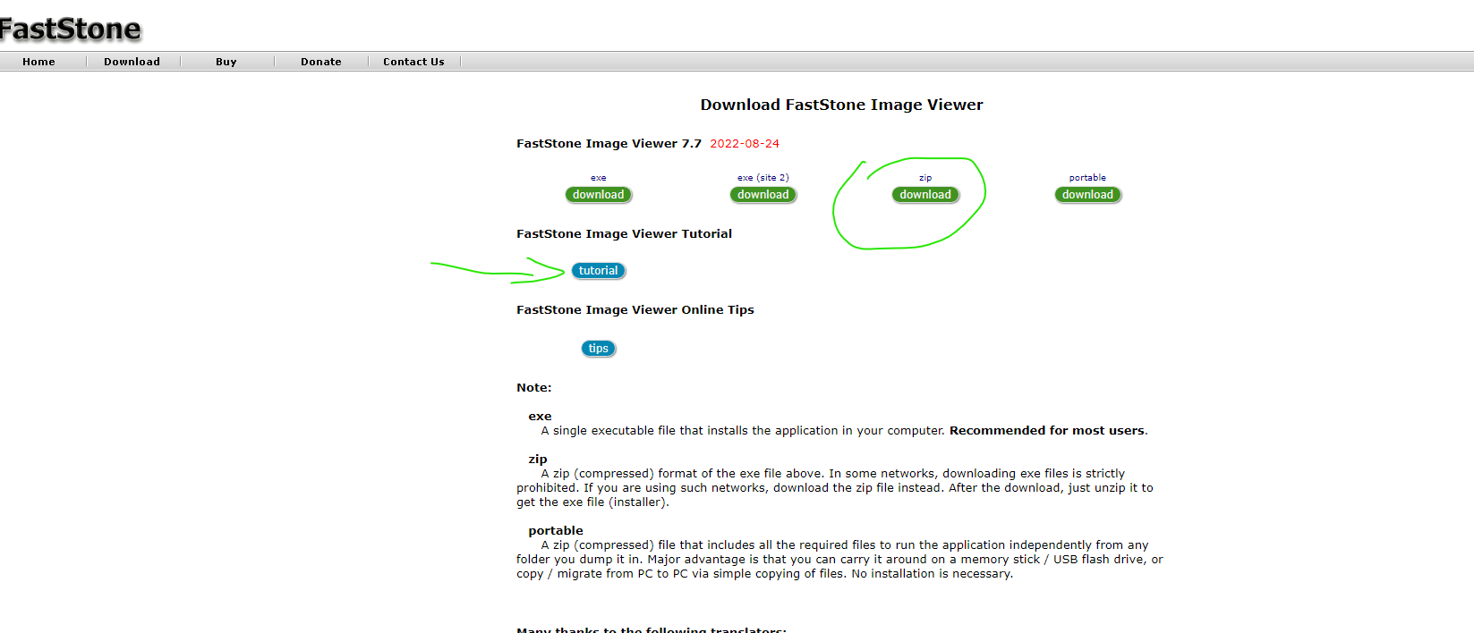
Task: Click the 'FastStone Image Viewer Tutorial' heading
Action: 624,233
